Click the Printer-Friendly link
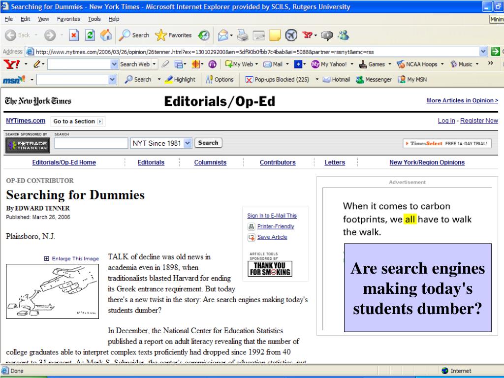The width and height of the screenshot is (504, 378). (x=276, y=226)
